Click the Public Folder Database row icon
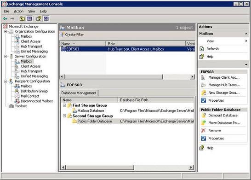The width and height of the screenshot is (251, 180). (x=74, y=121)
